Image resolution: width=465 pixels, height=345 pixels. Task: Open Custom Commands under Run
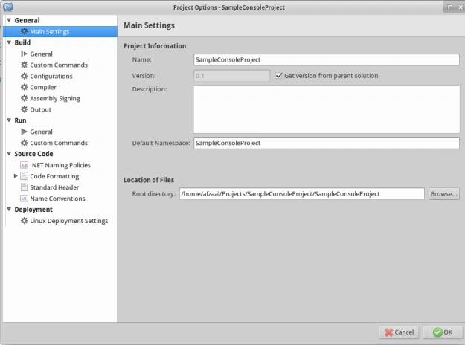59,143
